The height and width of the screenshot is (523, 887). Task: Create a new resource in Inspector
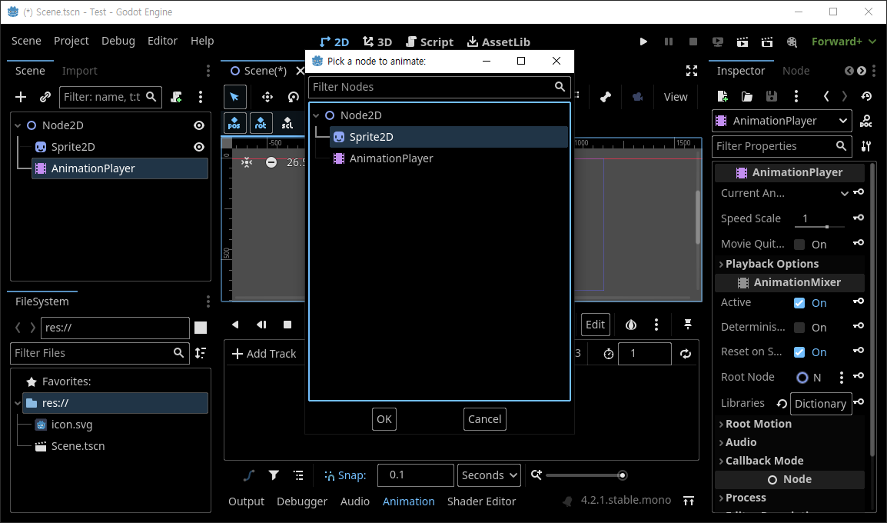pos(723,96)
